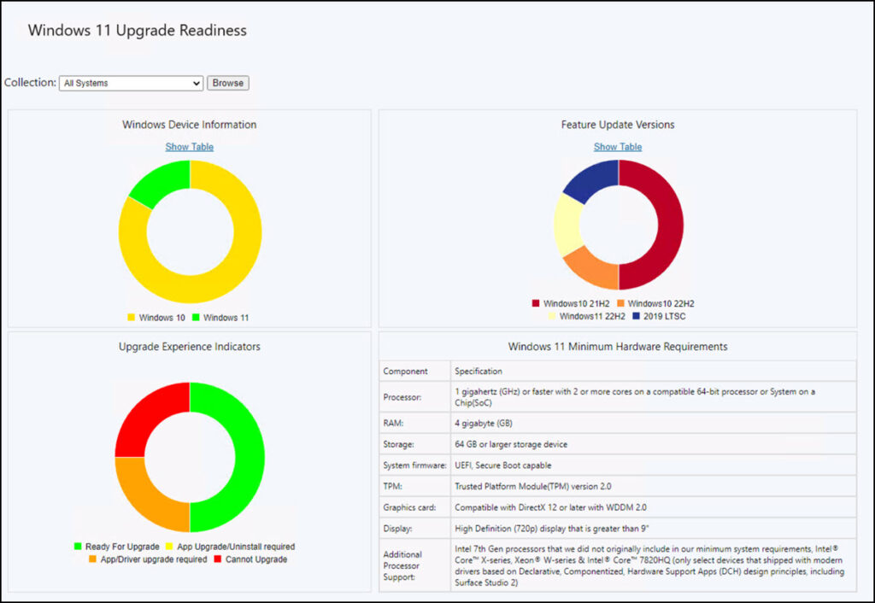Select the pale yellow Windows11 22H2 chart segment

coord(567,225)
